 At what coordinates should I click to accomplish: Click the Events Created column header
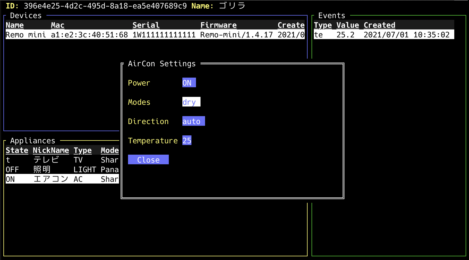click(x=380, y=25)
